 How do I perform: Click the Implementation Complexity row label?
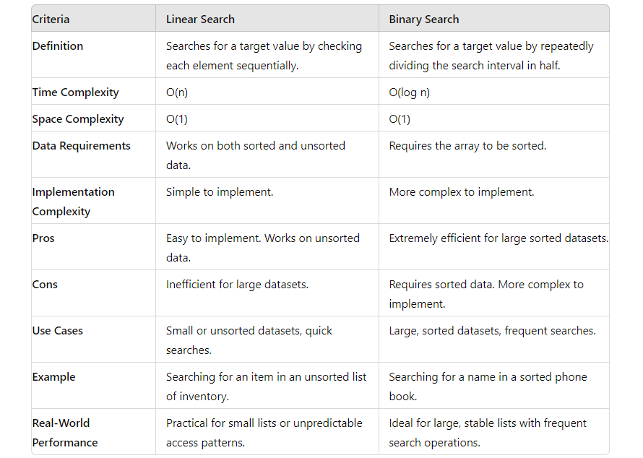[x=74, y=202]
